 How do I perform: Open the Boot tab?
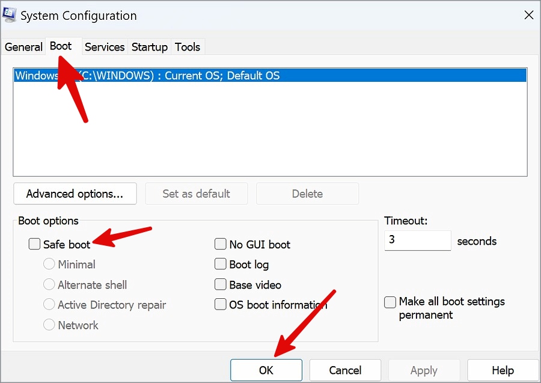61,46
